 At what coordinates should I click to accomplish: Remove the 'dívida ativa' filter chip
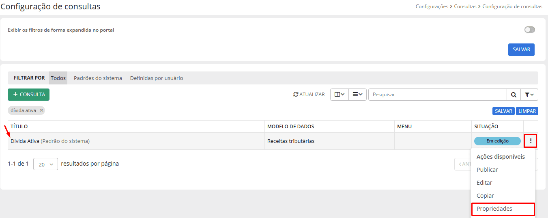point(41,110)
